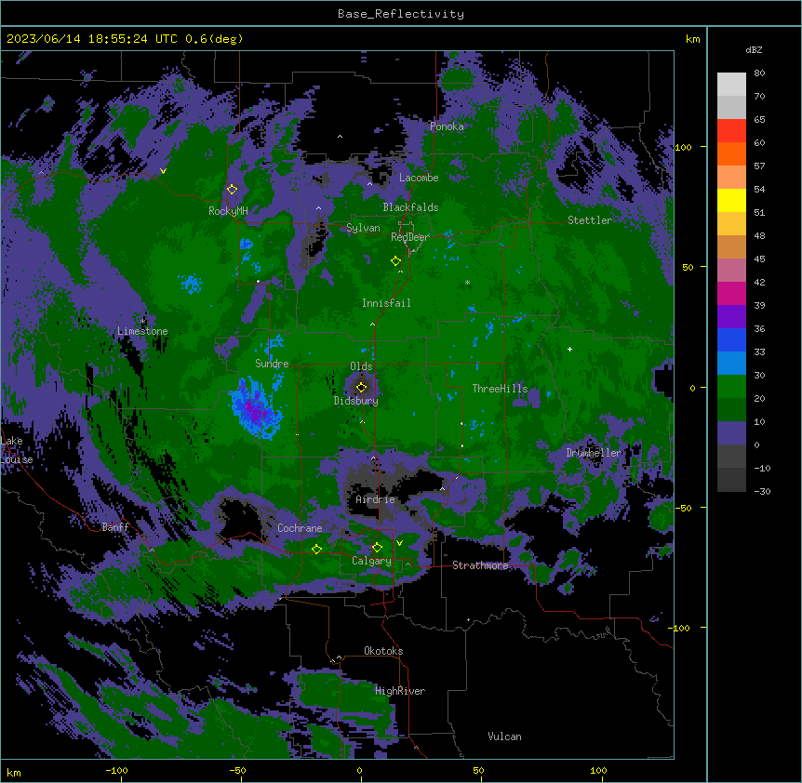
Task: Select the Innisfail city label
Action: click(386, 303)
